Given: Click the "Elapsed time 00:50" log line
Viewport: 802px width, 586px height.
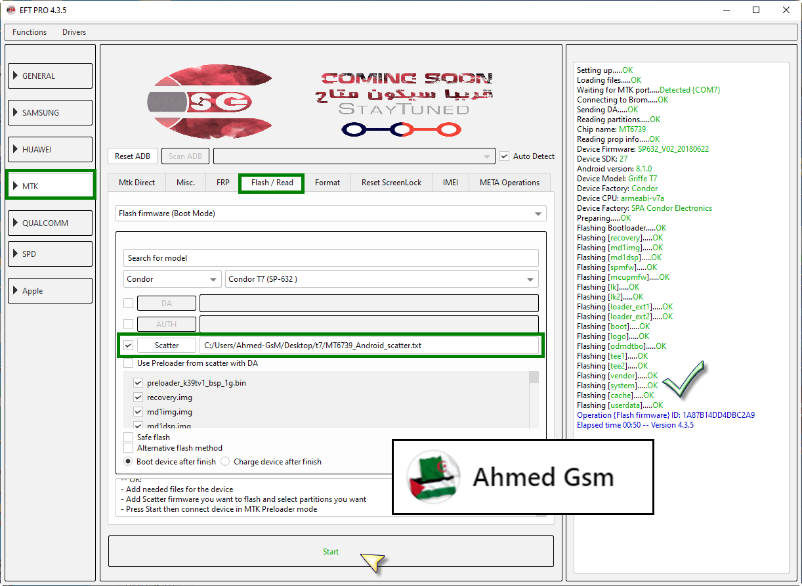Looking at the screenshot, I should [x=635, y=425].
